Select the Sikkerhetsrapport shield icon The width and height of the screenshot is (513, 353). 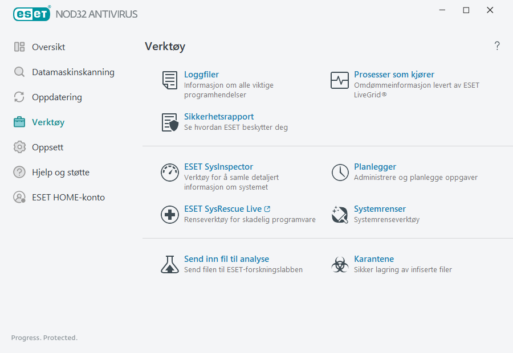point(169,123)
